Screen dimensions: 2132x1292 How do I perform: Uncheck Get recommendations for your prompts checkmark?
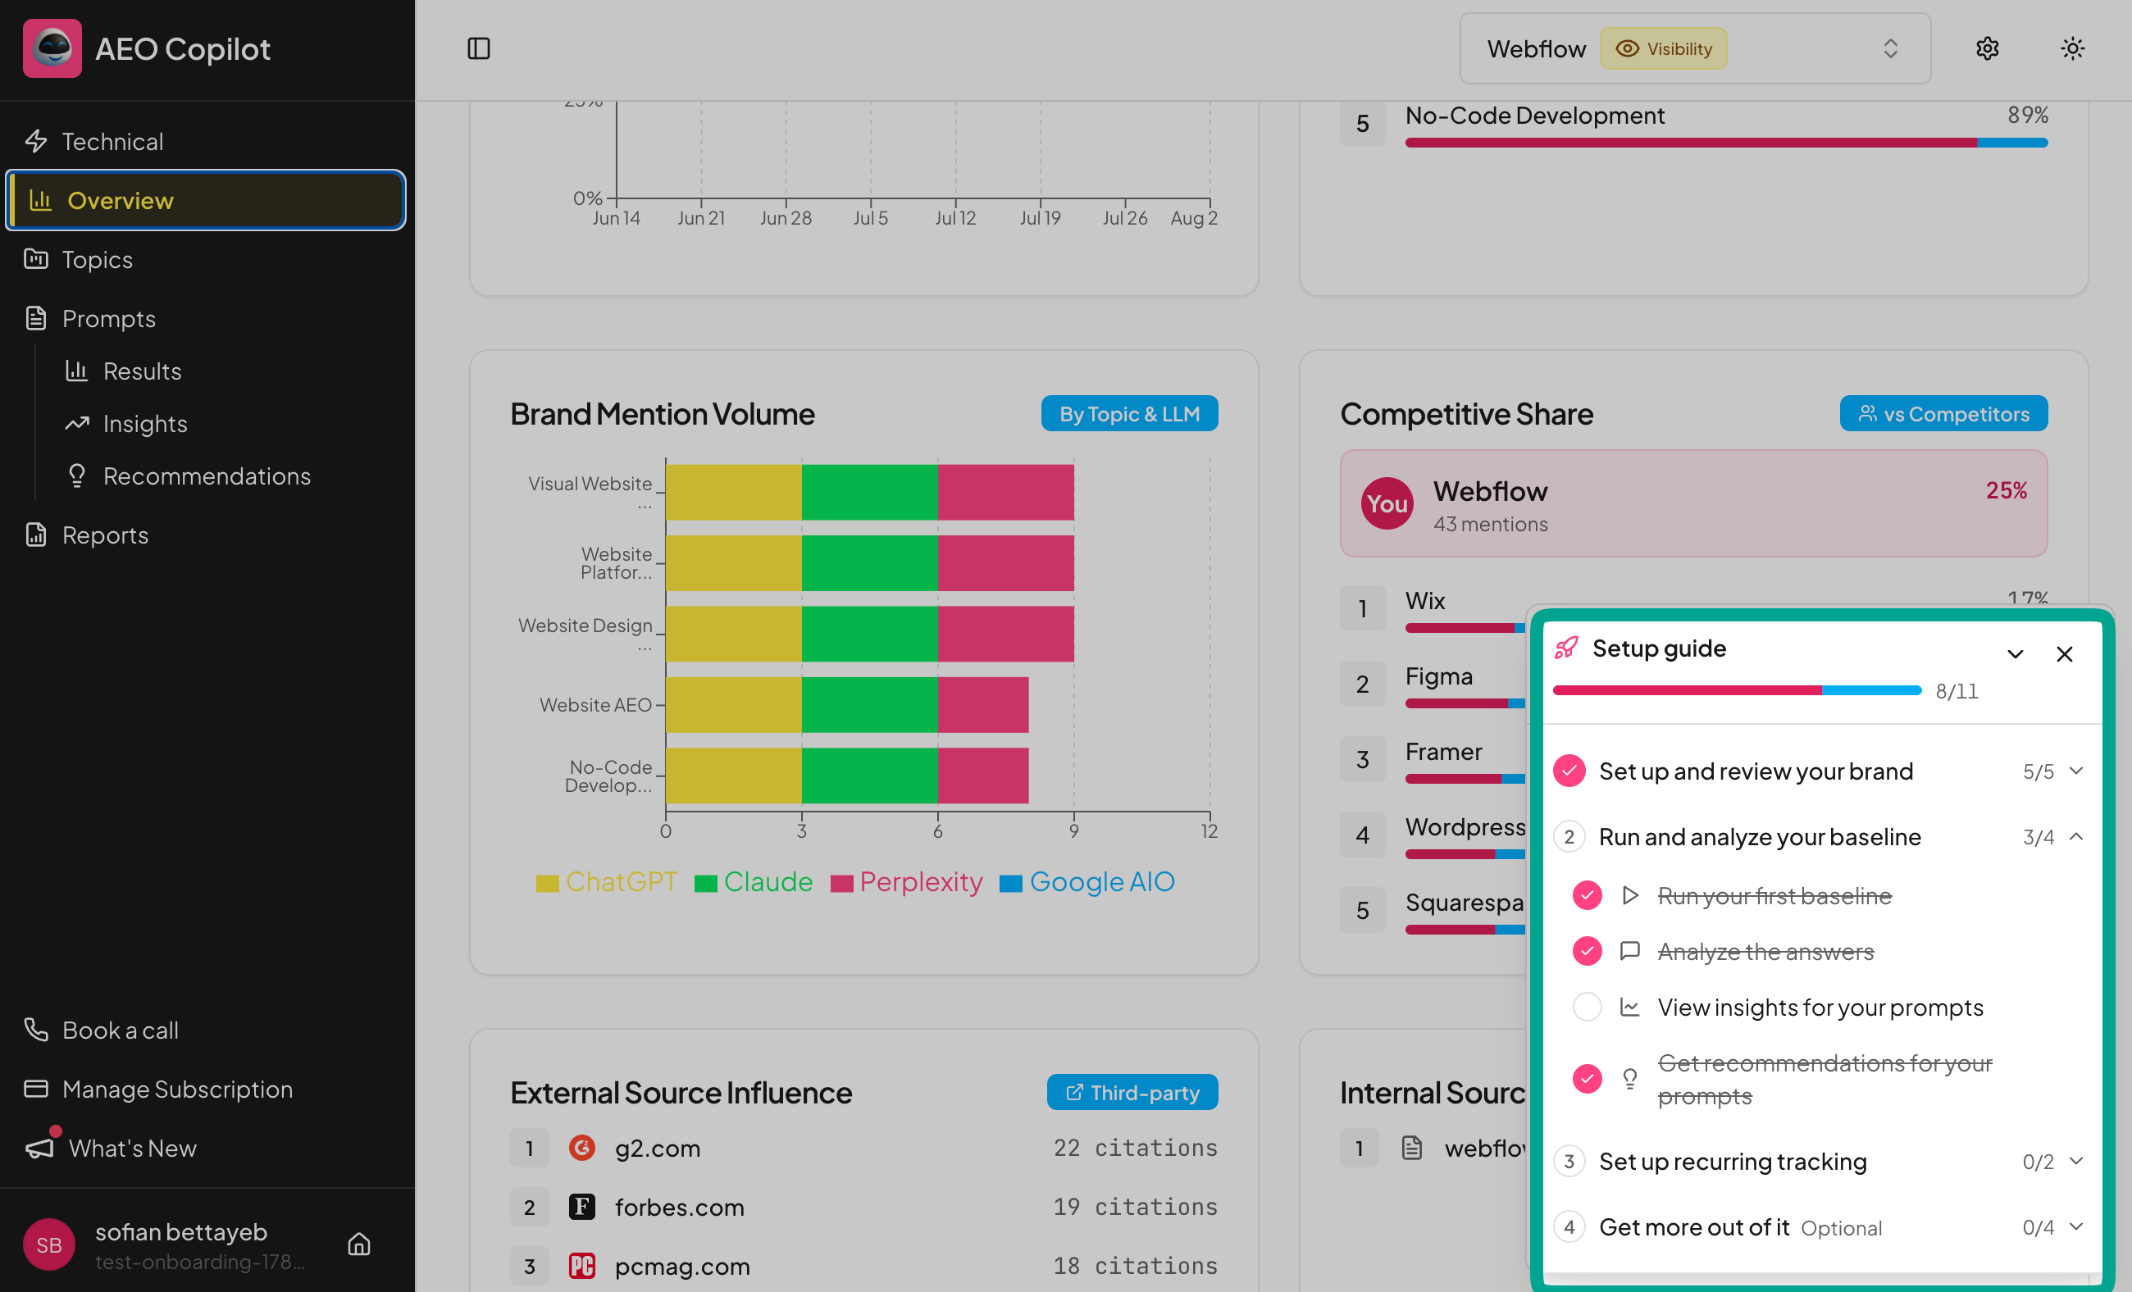[1587, 1078]
